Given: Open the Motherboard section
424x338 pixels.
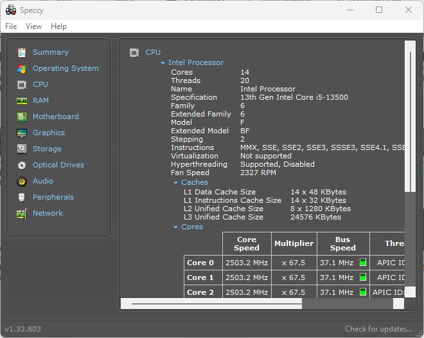Looking at the screenshot, I should point(56,117).
